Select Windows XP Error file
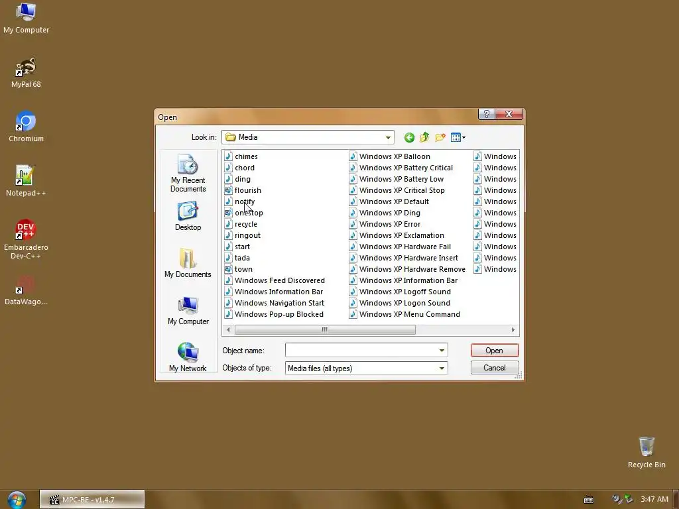This screenshot has width=679, height=509. [385, 224]
